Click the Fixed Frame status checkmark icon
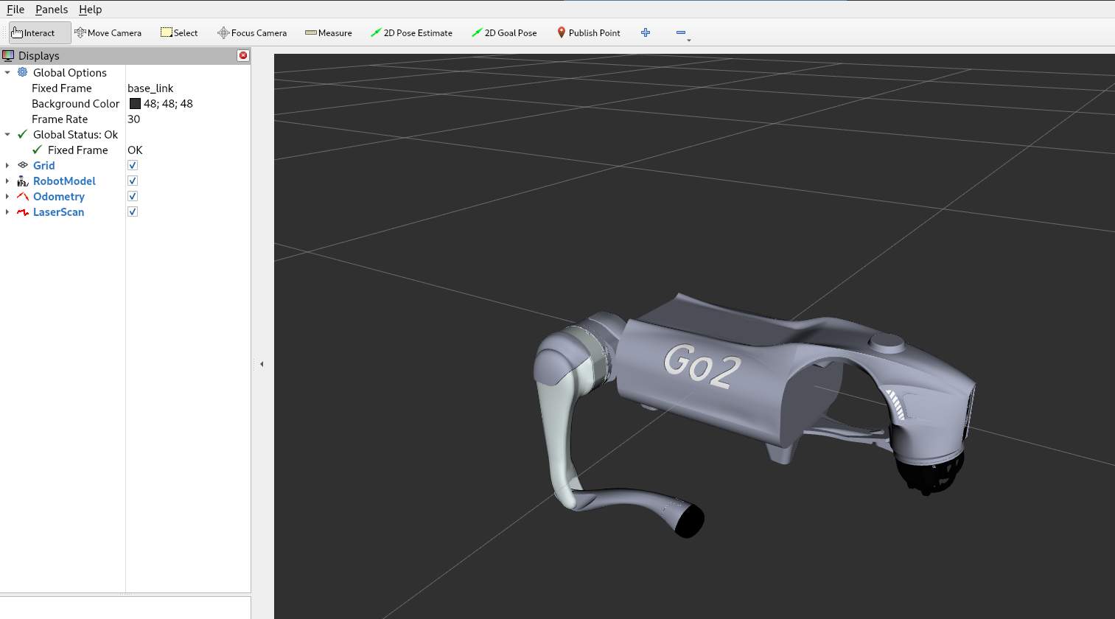The height and width of the screenshot is (619, 1115). tap(38, 150)
